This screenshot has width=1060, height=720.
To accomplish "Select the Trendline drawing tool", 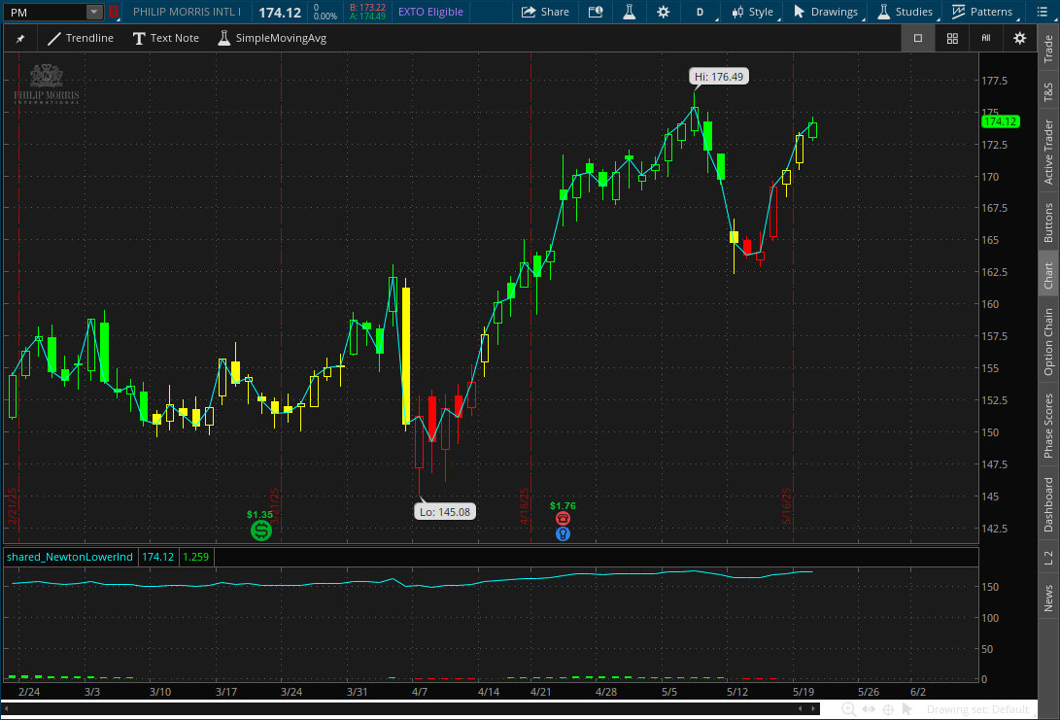I will pyautogui.click(x=81, y=39).
